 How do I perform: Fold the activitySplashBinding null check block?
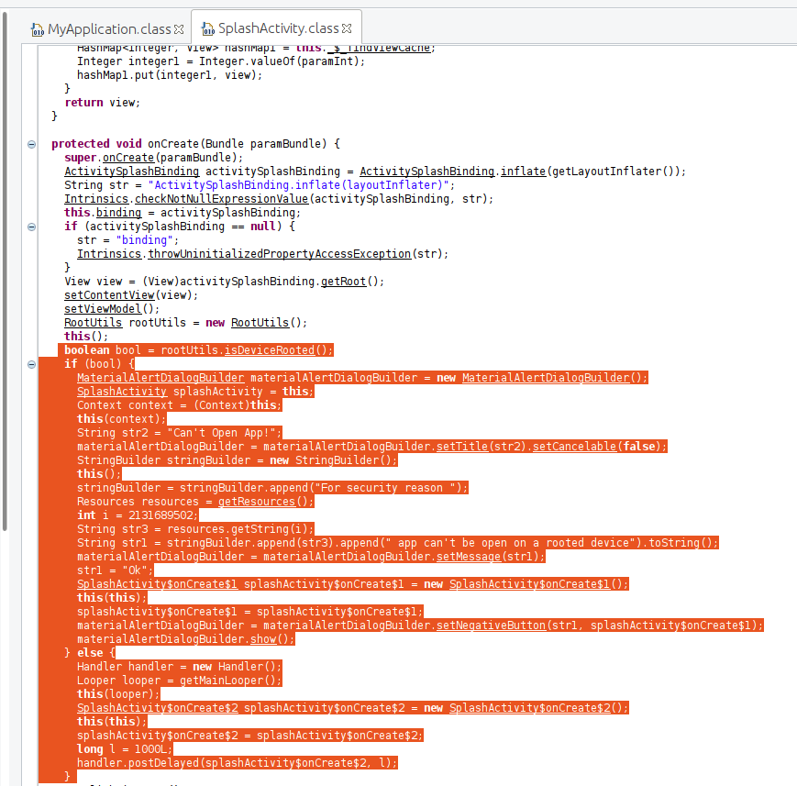point(32,227)
